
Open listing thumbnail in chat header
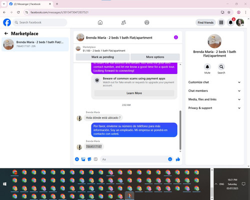click(80, 37)
